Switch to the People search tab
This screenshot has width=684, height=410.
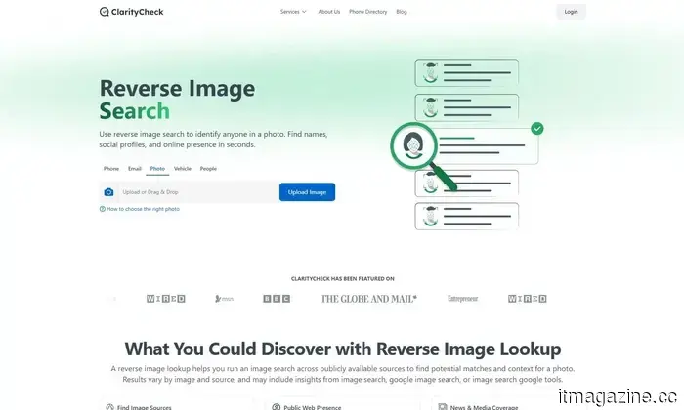[208, 169]
